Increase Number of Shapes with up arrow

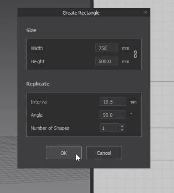122,126
